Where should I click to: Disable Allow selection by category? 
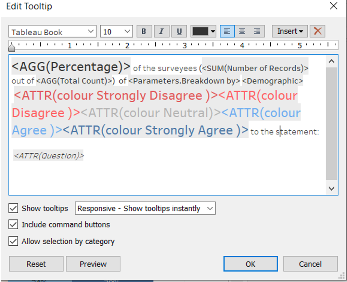tap(13, 241)
